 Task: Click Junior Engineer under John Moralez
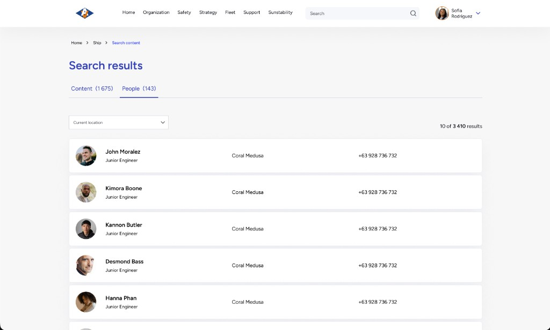click(x=121, y=160)
